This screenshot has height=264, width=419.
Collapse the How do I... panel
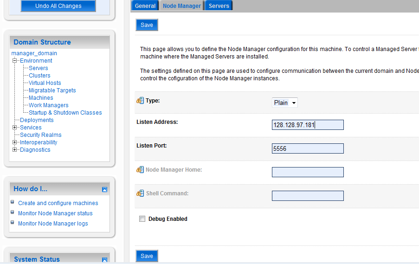[x=104, y=189]
